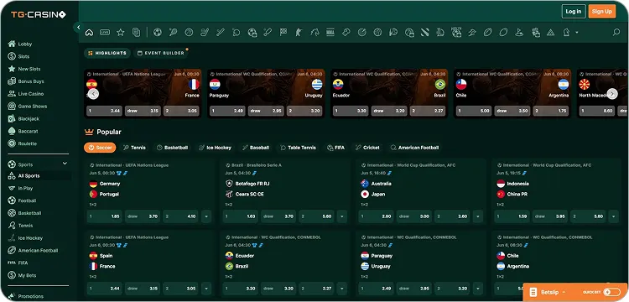Bet on Ceara SC CE at 5.80

[x=317, y=216]
